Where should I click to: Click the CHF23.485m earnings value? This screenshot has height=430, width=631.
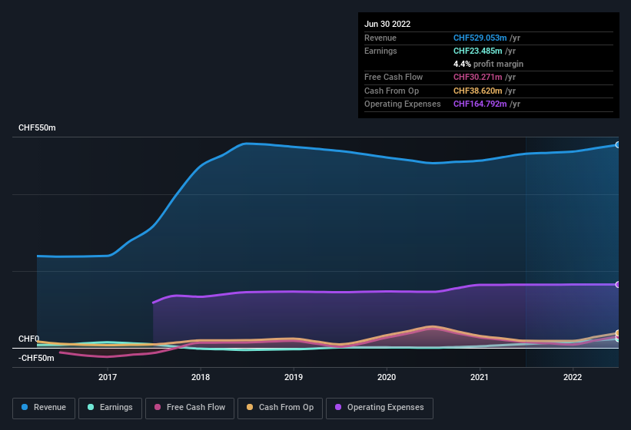click(478, 51)
